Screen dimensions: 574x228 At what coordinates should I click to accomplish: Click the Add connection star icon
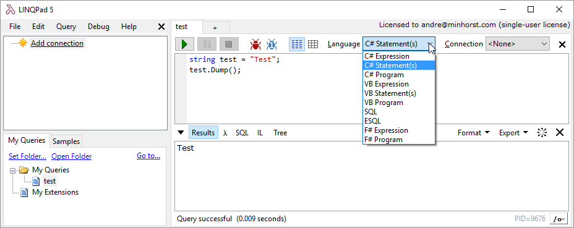coord(23,43)
